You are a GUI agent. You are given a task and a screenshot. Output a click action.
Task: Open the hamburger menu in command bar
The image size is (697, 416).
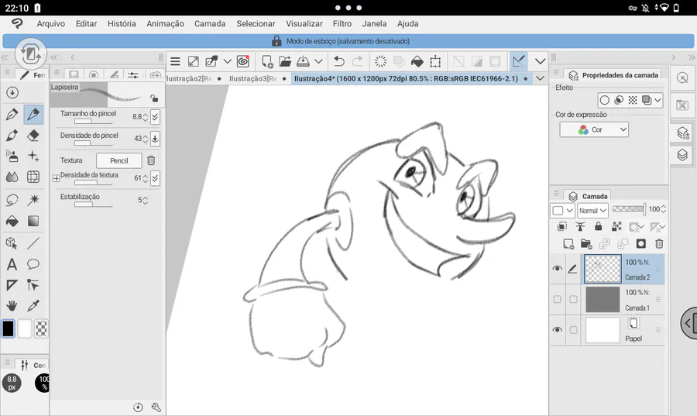(175, 61)
